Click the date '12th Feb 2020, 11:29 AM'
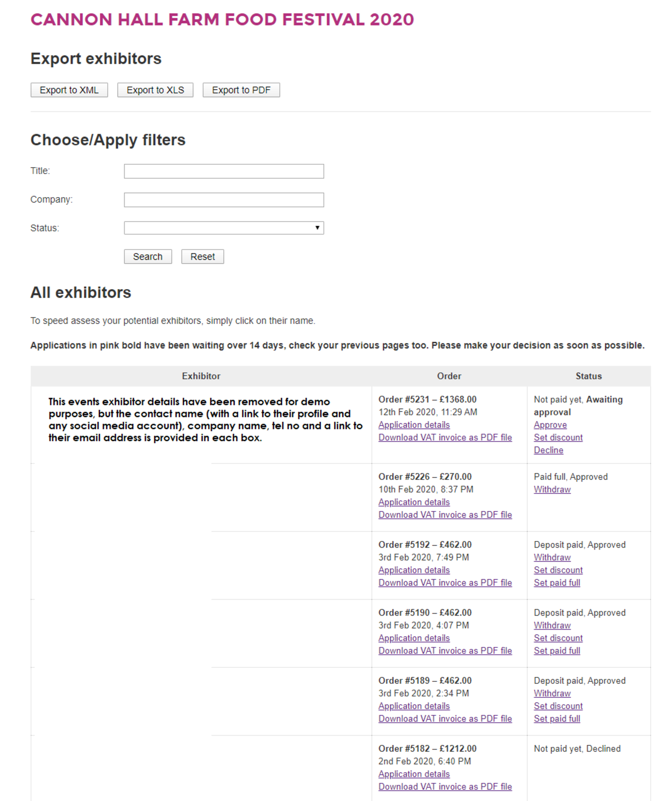This screenshot has width=669, height=801. tap(428, 412)
